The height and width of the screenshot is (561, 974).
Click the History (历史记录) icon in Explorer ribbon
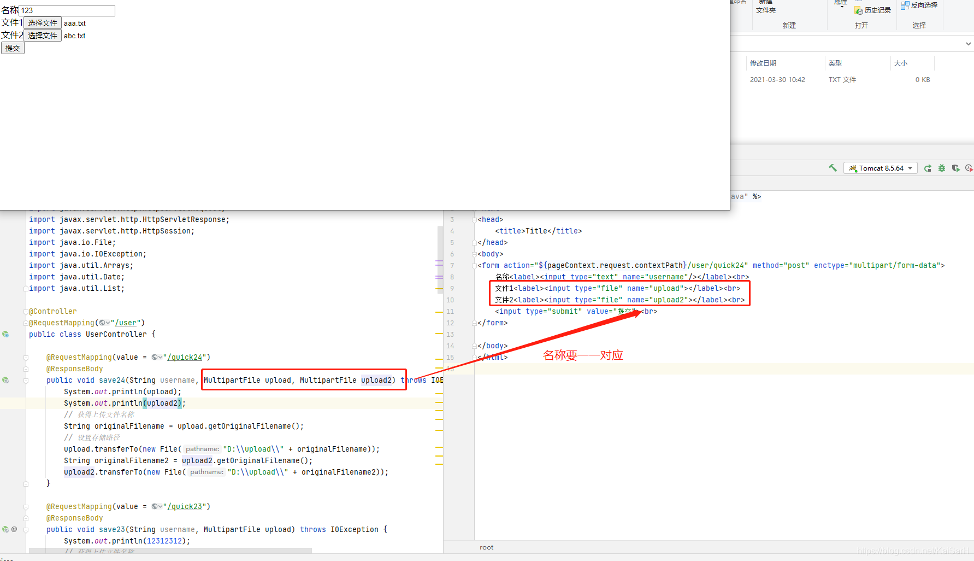coord(859,10)
